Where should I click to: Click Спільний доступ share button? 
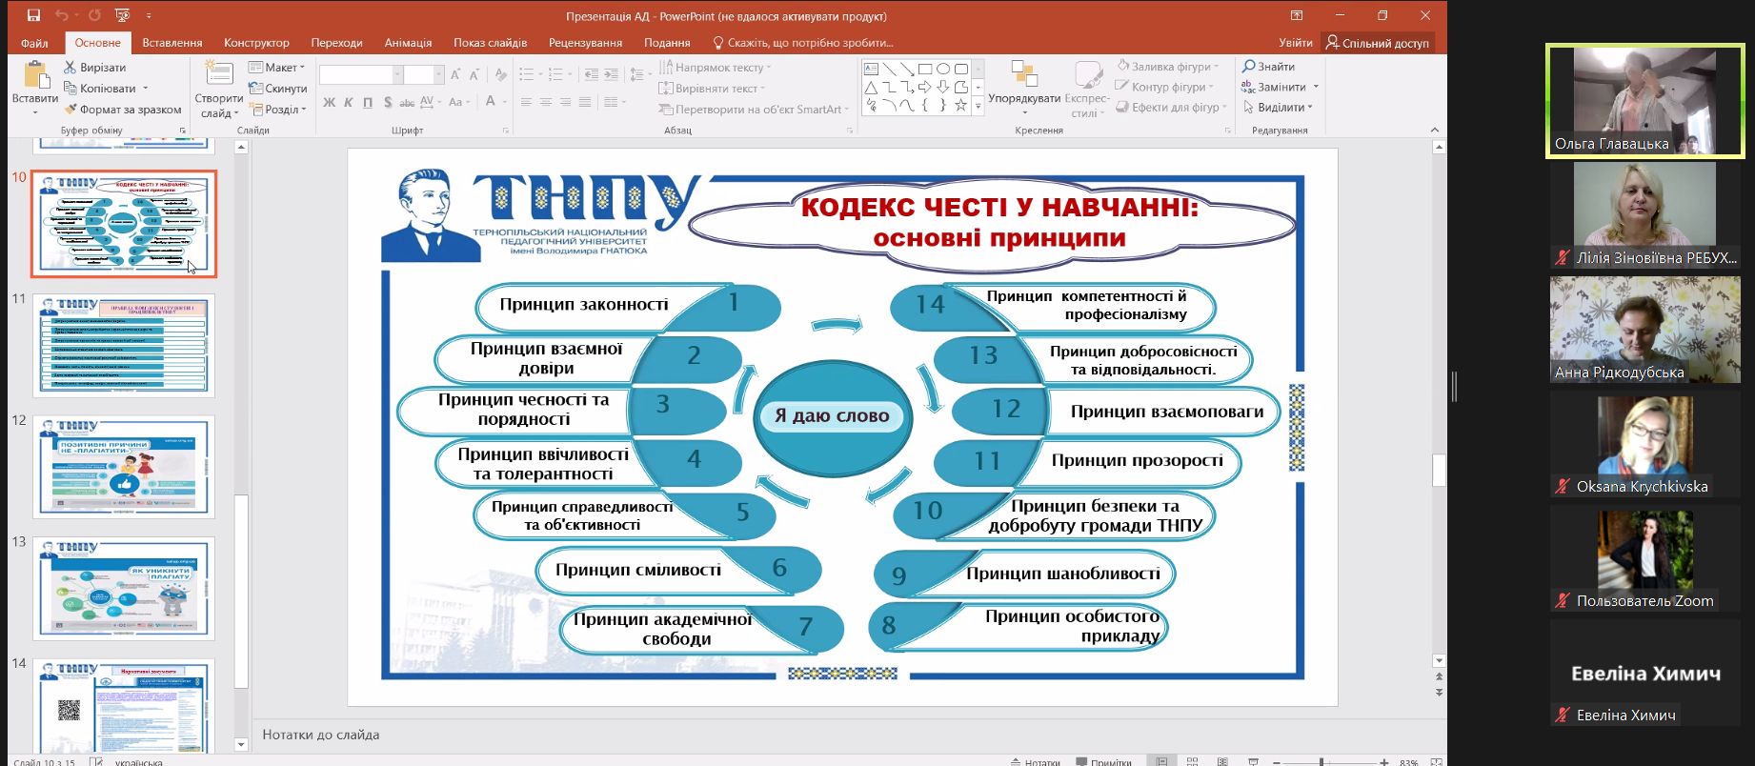[1378, 43]
